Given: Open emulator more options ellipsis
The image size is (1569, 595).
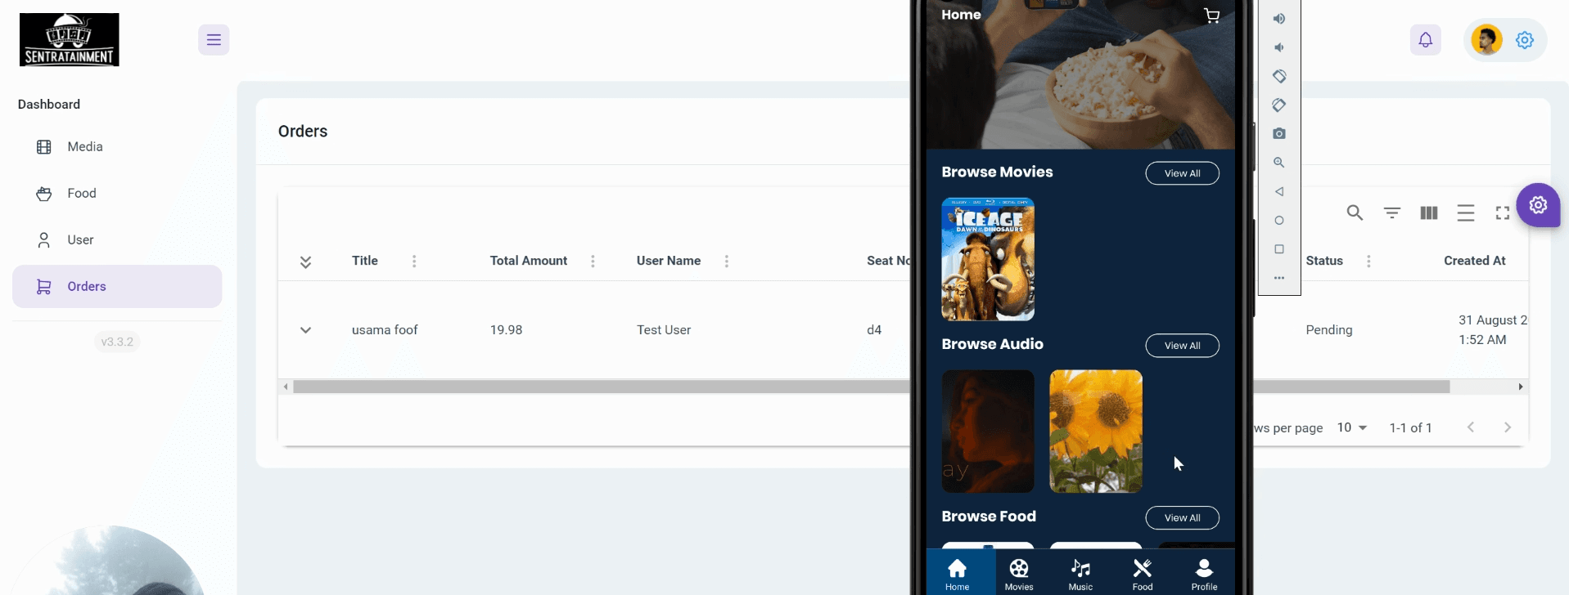Looking at the screenshot, I should click(1279, 278).
